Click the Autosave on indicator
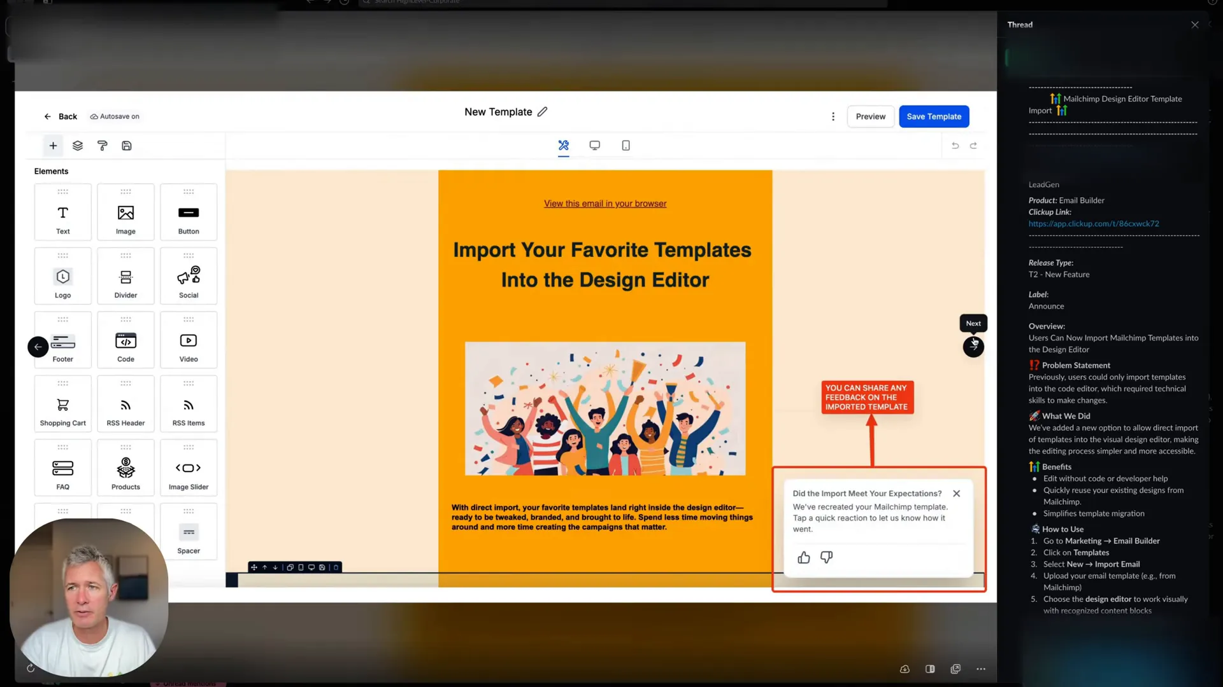Image resolution: width=1223 pixels, height=687 pixels. point(115,116)
